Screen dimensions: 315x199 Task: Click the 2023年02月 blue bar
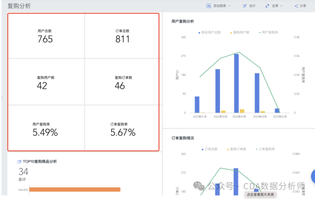tap(218, 91)
